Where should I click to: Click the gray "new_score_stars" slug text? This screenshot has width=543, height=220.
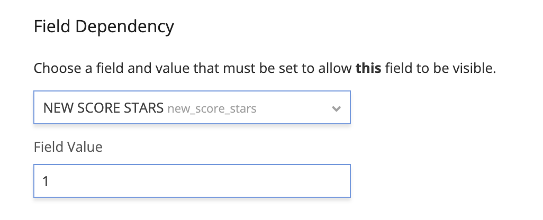coord(212,109)
